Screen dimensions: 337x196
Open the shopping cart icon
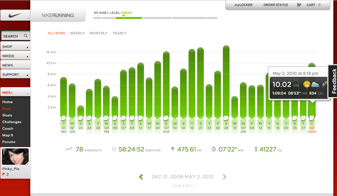(x=299, y=5)
